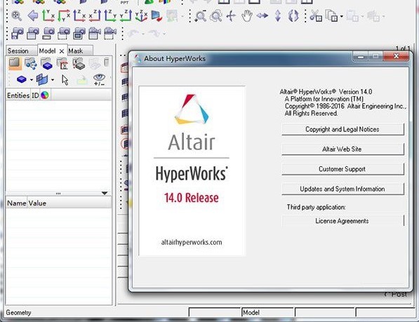Open the Component view folder icon

pos(46,64)
